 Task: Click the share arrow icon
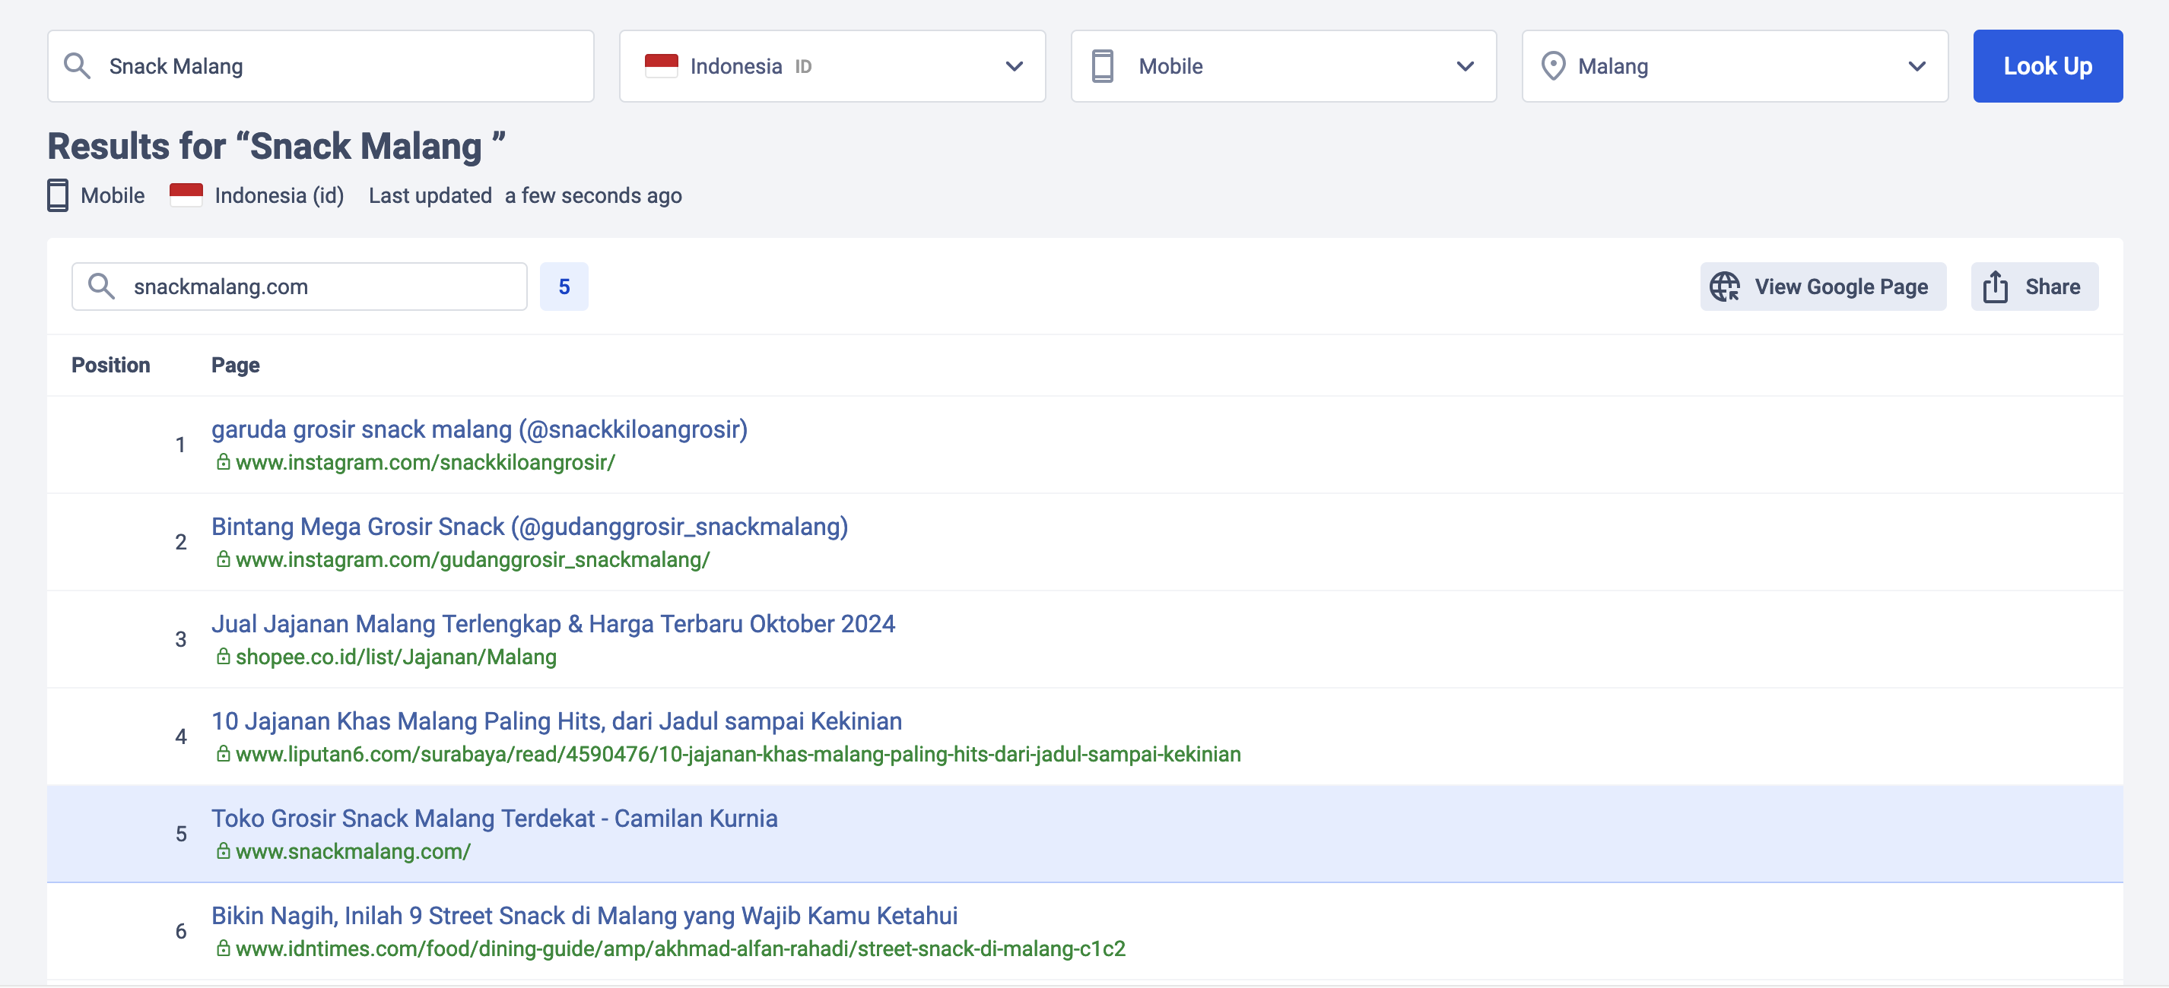click(1995, 286)
